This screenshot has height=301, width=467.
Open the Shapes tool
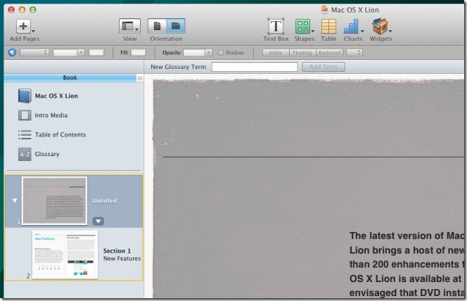pos(302,26)
